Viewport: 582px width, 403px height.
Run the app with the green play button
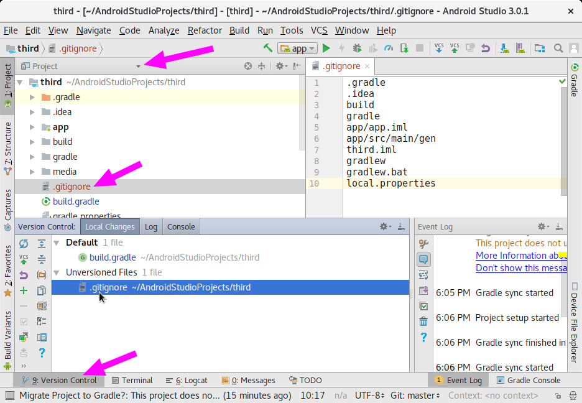(326, 49)
